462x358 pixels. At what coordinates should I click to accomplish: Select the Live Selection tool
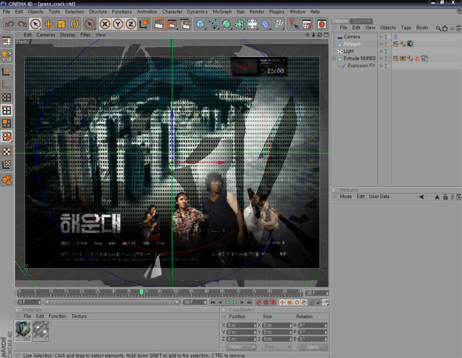[x=35, y=24]
